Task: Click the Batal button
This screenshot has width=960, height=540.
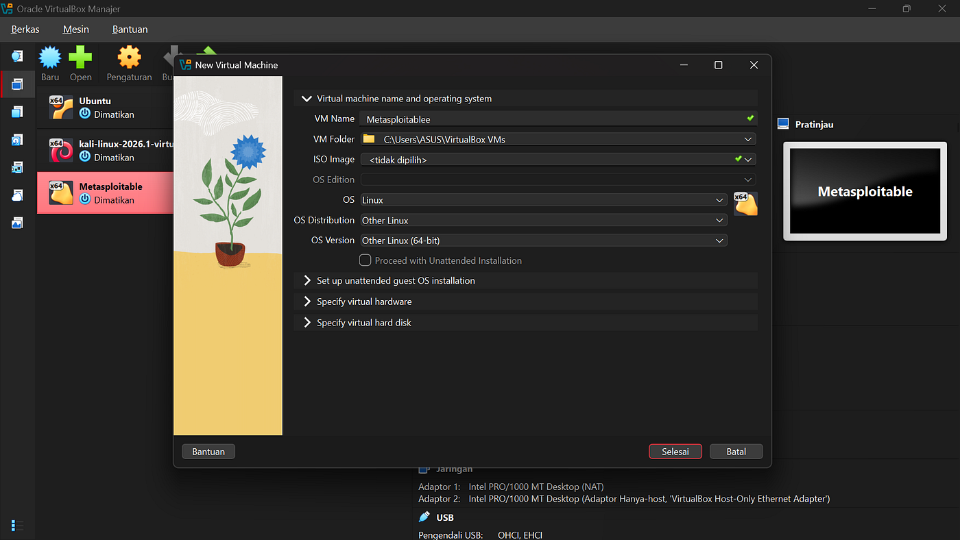Action: pyautogui.click(x=736, y=452)
